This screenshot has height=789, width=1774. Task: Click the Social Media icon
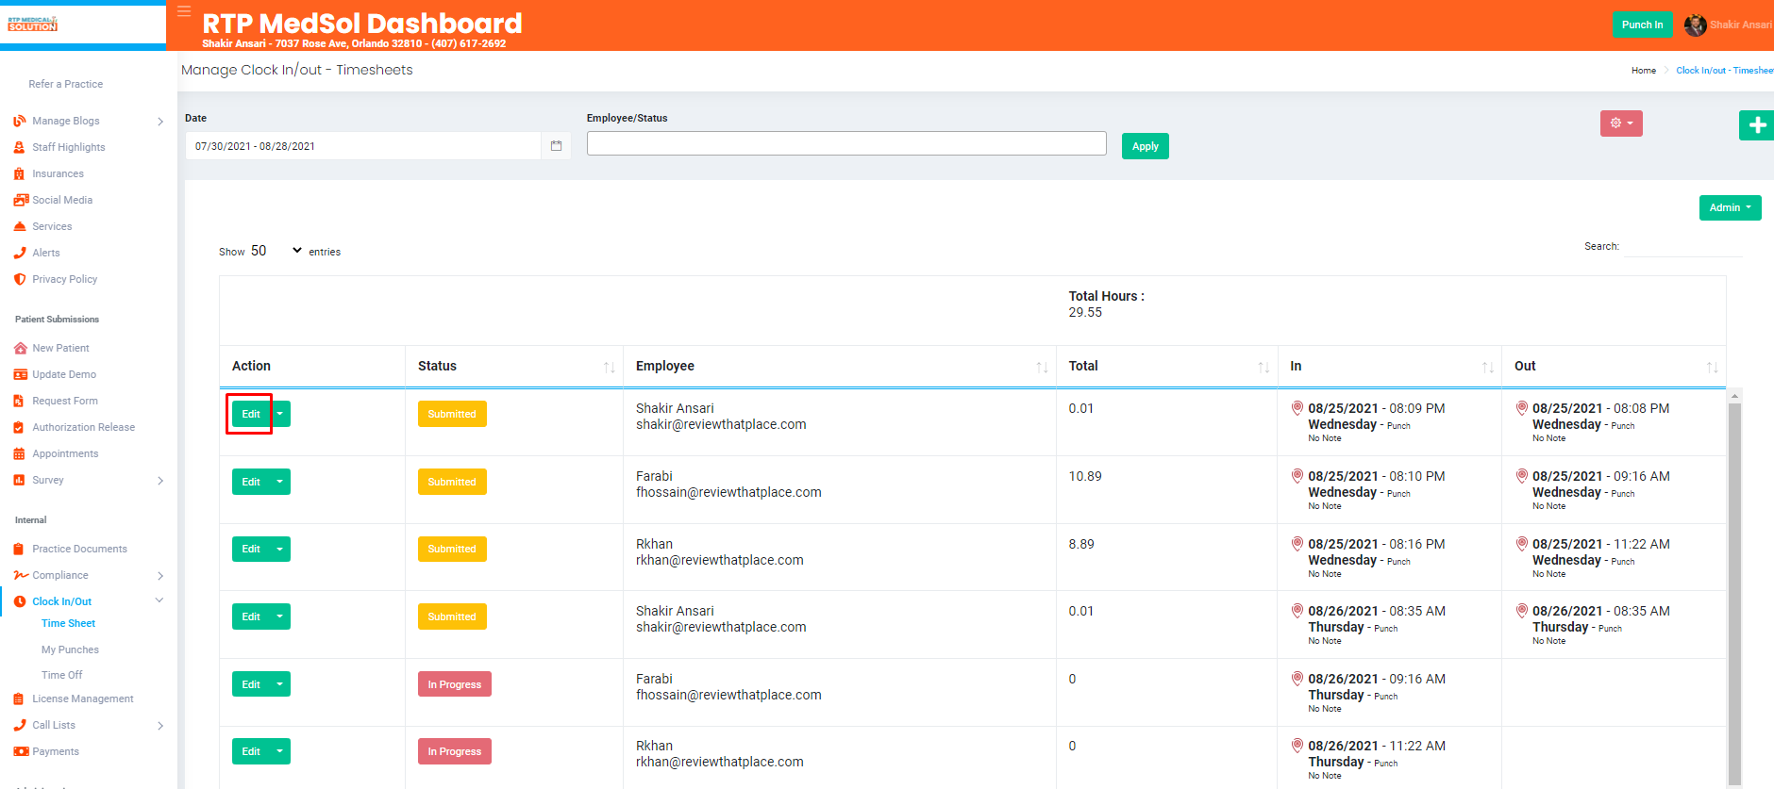[21, 200]
